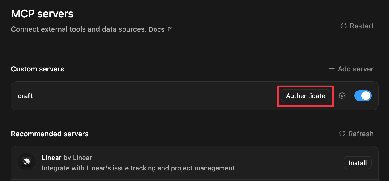Click the Linear logo icon
Image resolution: width=389 pixels, height=181 pixels.
26,161
